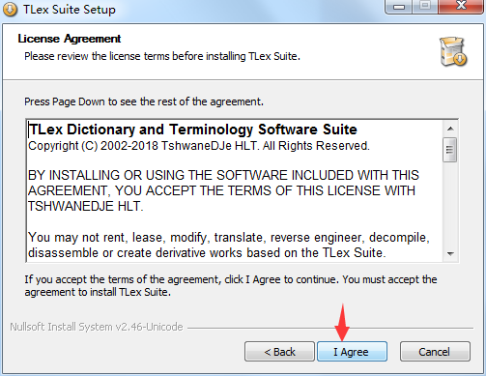Screen dimensions: 486x376
Task: Click the TLex Suite Setup title bar text
Action: tap(70, 10)
